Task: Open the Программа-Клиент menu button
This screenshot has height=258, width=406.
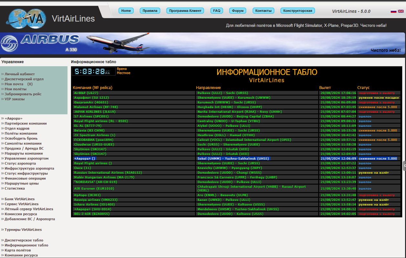Action: pos(186,11)
